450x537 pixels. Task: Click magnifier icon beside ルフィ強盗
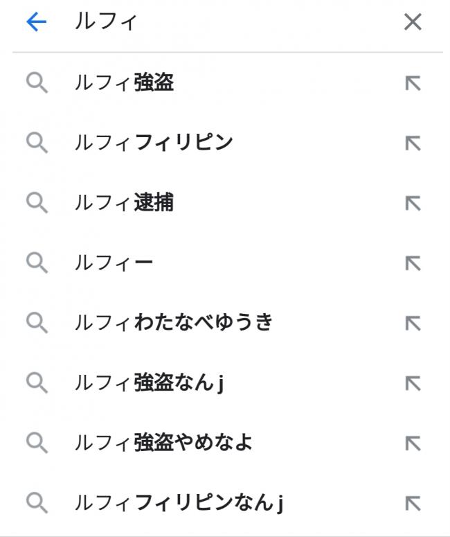[37, 83]
